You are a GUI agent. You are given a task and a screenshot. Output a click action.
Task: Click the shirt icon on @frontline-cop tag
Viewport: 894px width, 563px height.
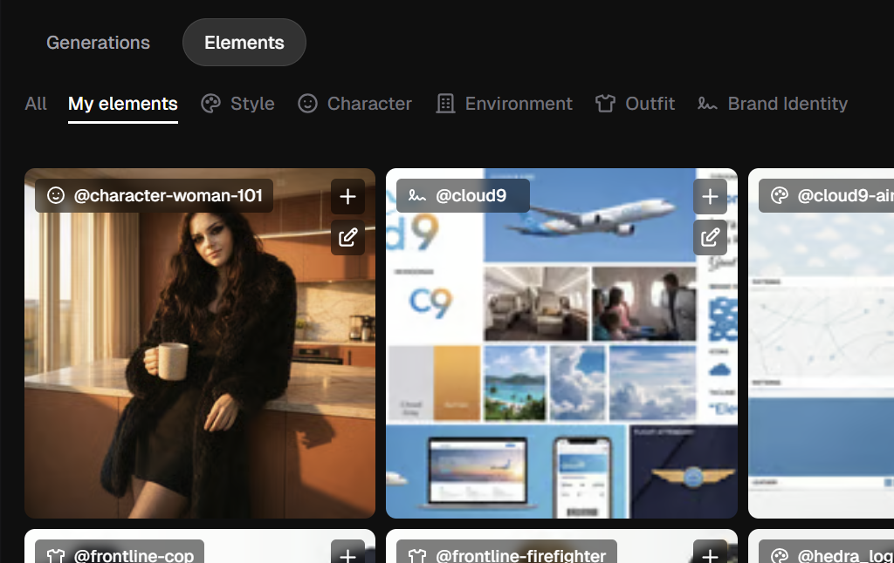[55, 556]
